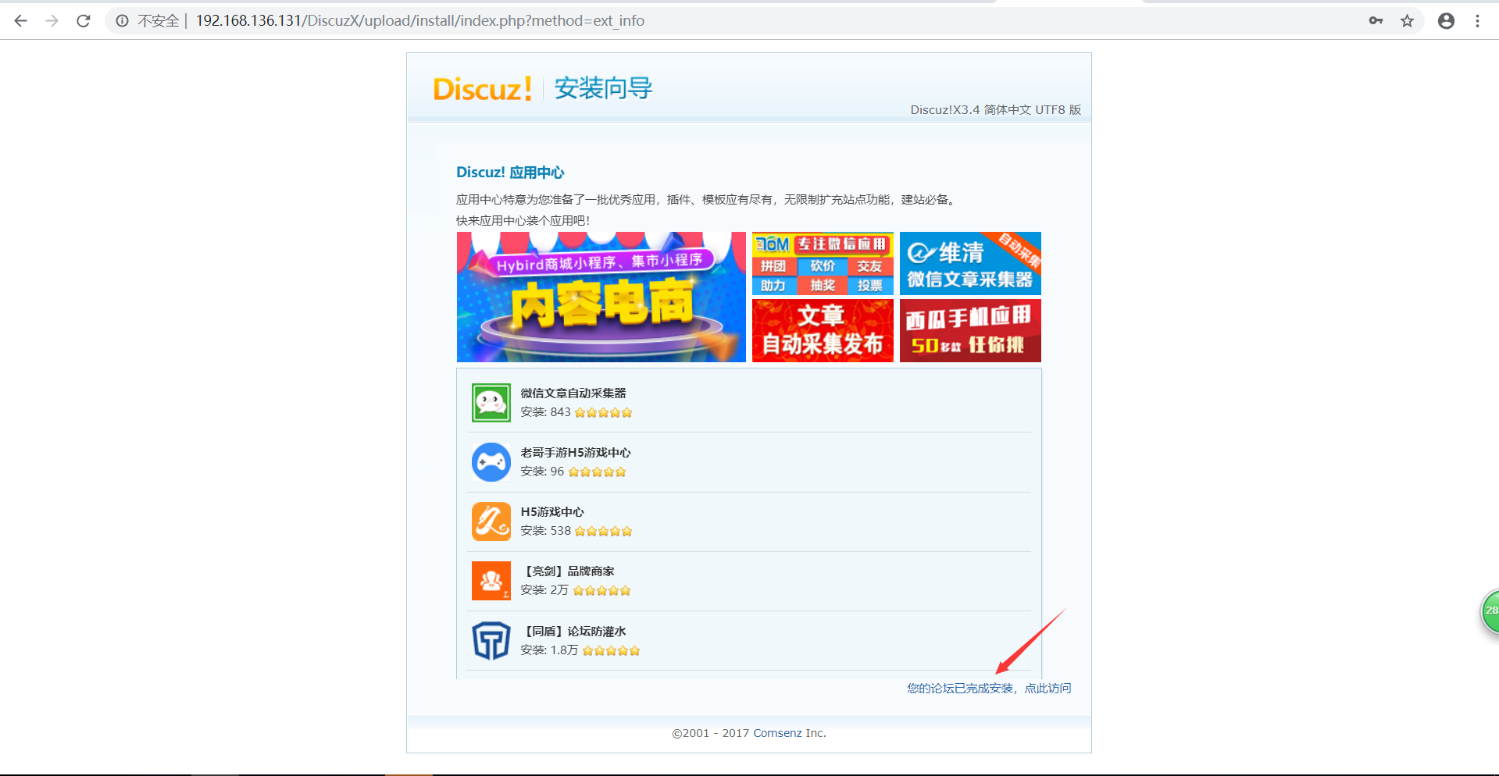Click the 【亮剑】品牌商家 orange icon
Image resolution: width=1499 pixels, height=776 pixels.
click(x=491, y=581)
